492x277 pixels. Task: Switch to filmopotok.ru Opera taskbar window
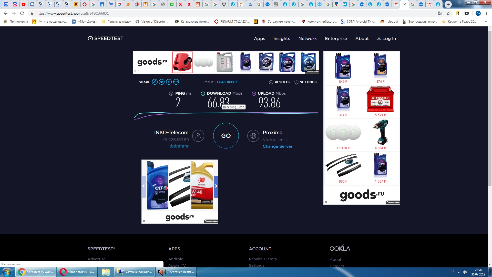coord(78,272)
